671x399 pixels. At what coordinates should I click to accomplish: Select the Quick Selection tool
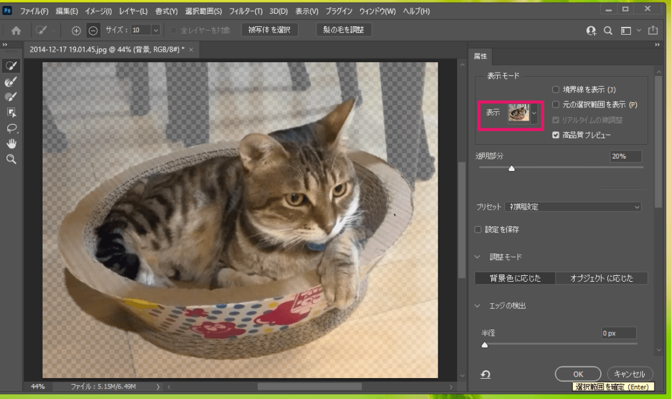11,66
